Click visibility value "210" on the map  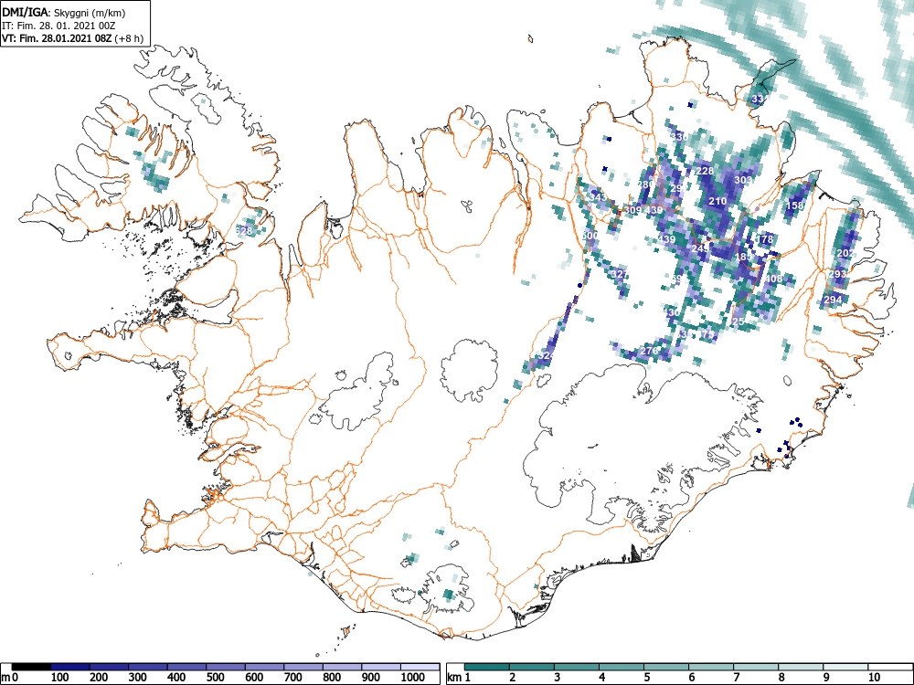pyautogui.click(x=717, y=202)
